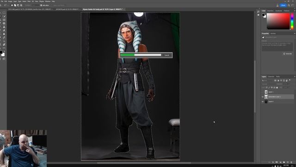This screenshot has height=167, width=296.
Task: Filter layers by shape layers icon
Action: (284, 80)
